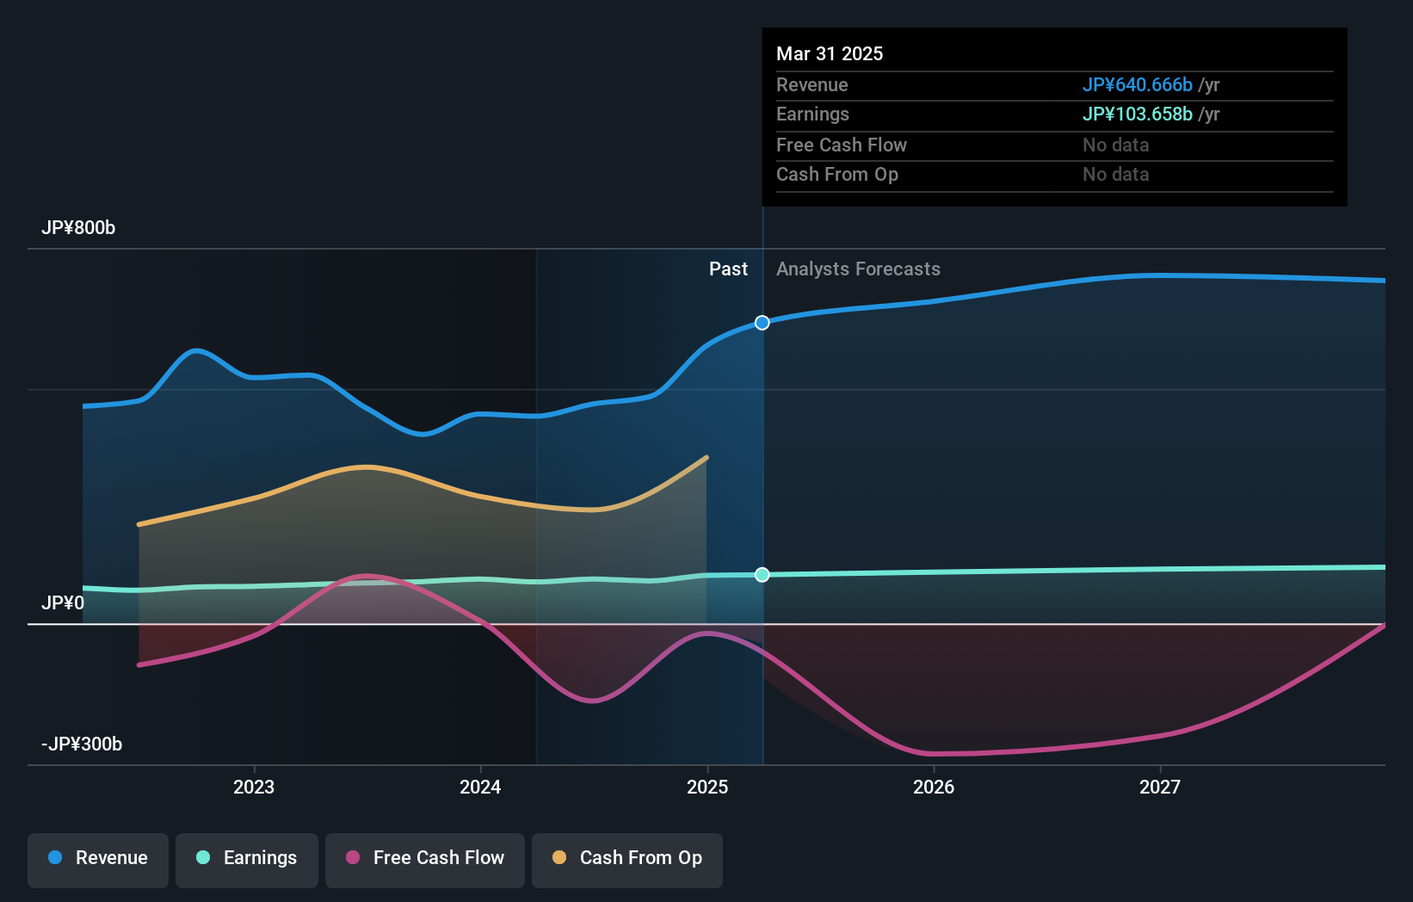Click the JP¥640.666b revenue value
Screen dimensions: 1413x902
[1138, 84]
